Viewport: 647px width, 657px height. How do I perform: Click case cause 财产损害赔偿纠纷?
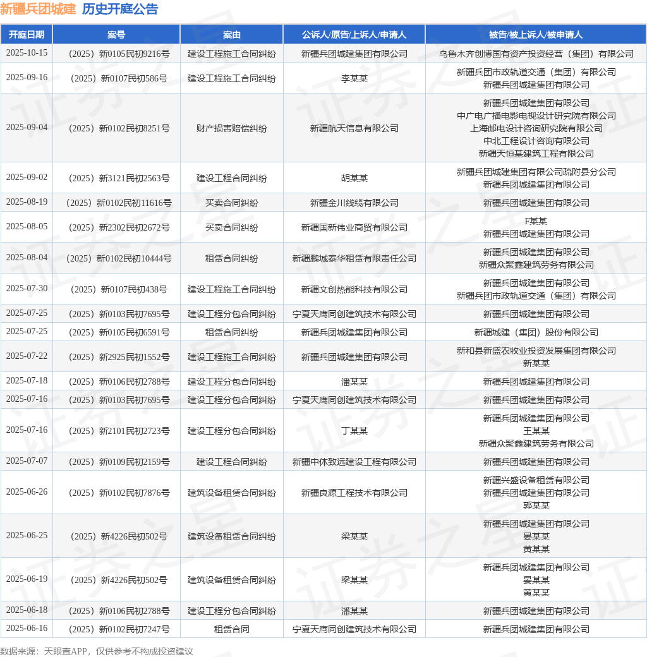click(232, 128)
